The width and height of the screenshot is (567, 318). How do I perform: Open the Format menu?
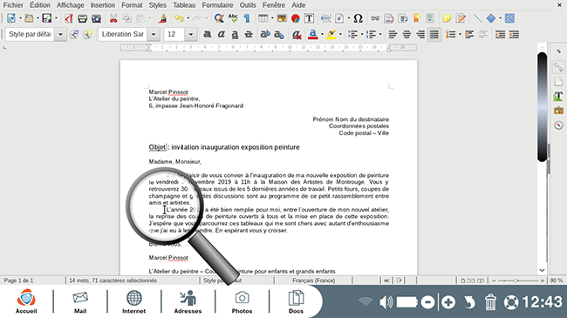click(x=132, y=5)
